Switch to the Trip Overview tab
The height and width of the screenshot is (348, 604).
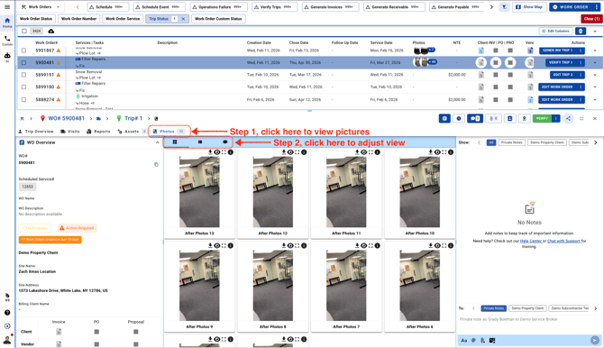[x=36, y=132]
